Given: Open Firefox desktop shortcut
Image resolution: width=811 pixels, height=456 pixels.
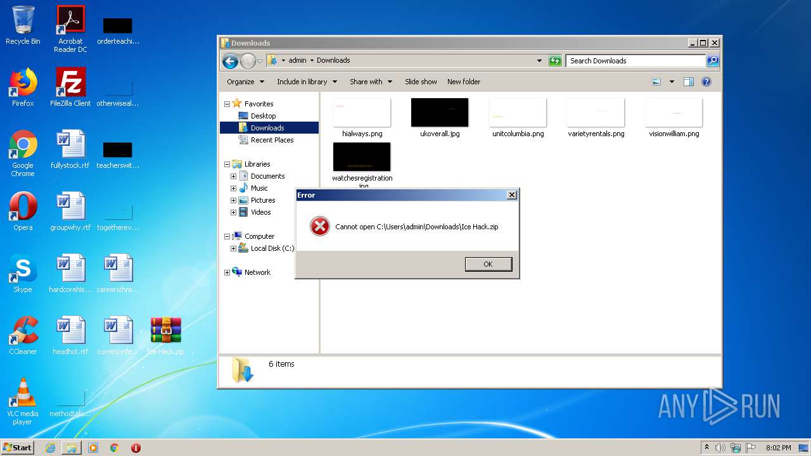Looking at the screenshot, I should click(x=23, y=87).
